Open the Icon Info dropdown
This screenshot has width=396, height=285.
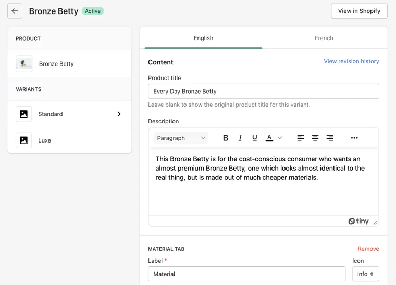click(x=365, y=274)
